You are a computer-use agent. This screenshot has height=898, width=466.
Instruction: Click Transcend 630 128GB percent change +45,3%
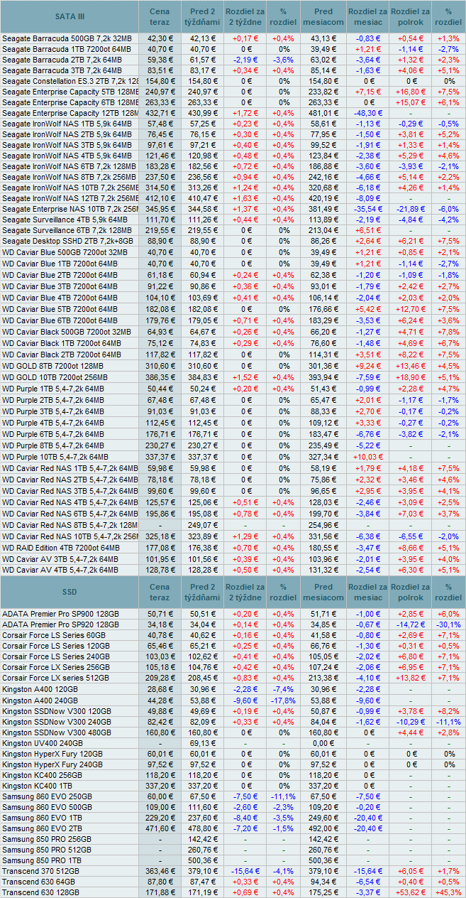click(448, 892)
